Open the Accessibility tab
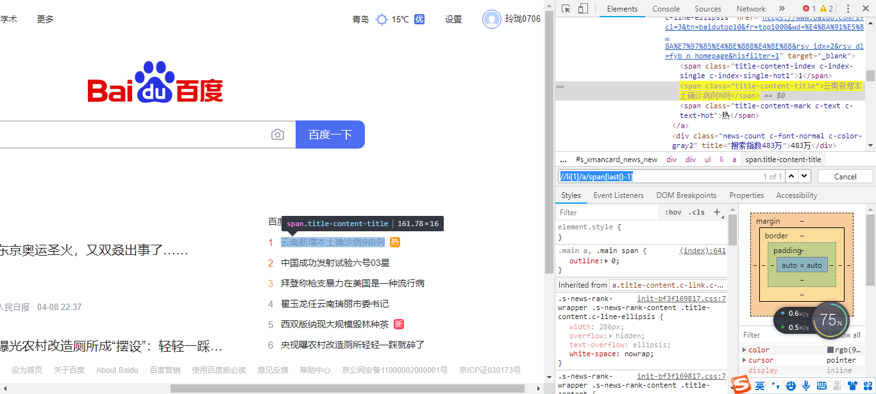Viewport: 876px width, 394px height. [796, 195]
